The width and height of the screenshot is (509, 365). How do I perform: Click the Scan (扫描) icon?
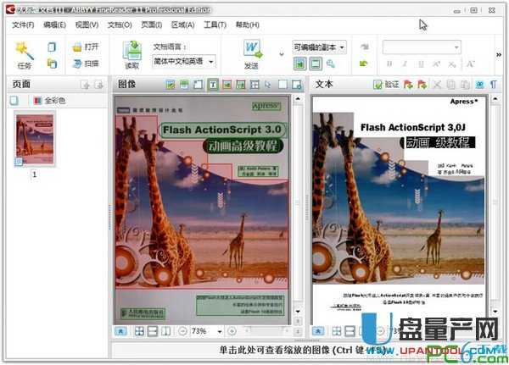pyautogui.click(x=76, y=63)
